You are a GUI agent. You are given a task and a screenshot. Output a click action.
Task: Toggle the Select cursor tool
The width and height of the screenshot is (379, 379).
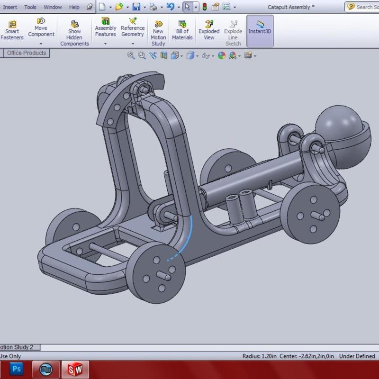click(x=187, y=7)
